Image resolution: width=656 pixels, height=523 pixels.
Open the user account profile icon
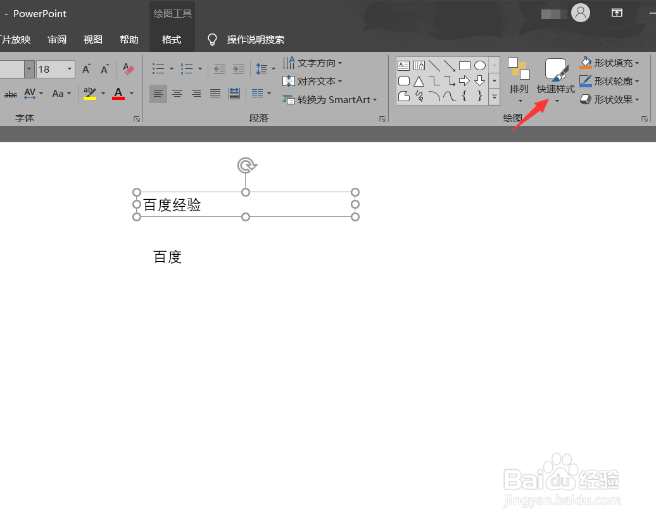[581, 13]
